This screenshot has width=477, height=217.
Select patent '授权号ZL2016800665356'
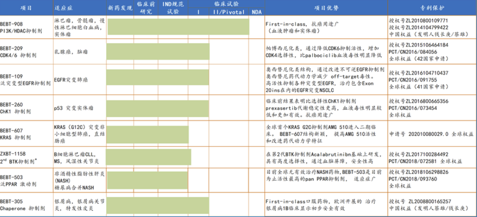[x=419, y=101]
